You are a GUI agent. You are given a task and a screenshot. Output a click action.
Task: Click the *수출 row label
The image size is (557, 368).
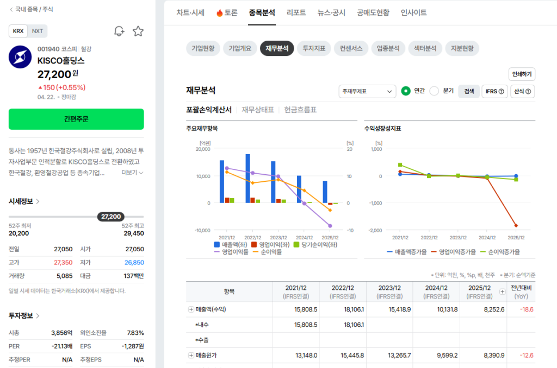(202, 340)
